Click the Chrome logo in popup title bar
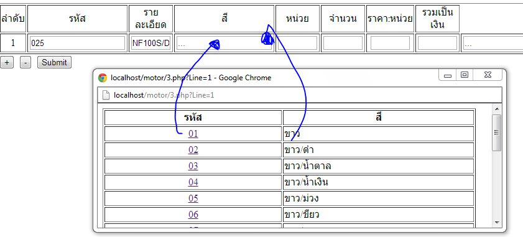Image resolution: width=523 pixels, height=237 pixels. tap(103, 78)
